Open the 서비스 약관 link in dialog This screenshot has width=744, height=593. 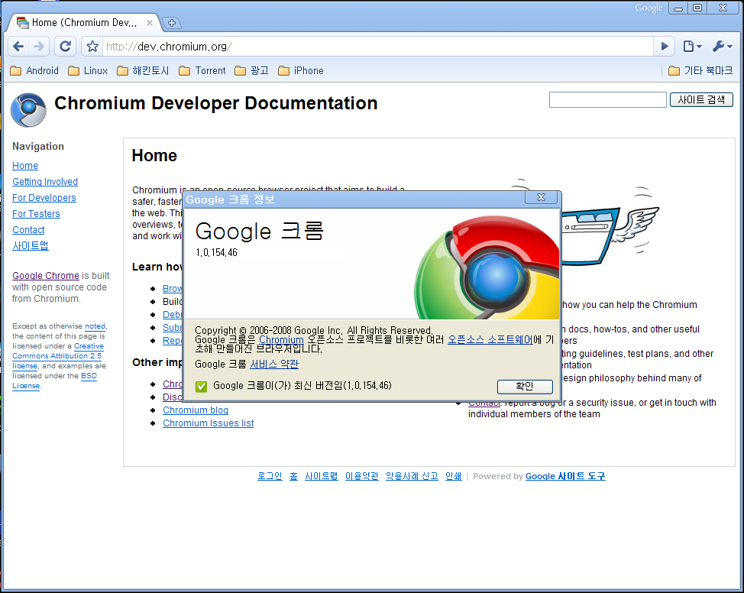(x=274, y=365)
